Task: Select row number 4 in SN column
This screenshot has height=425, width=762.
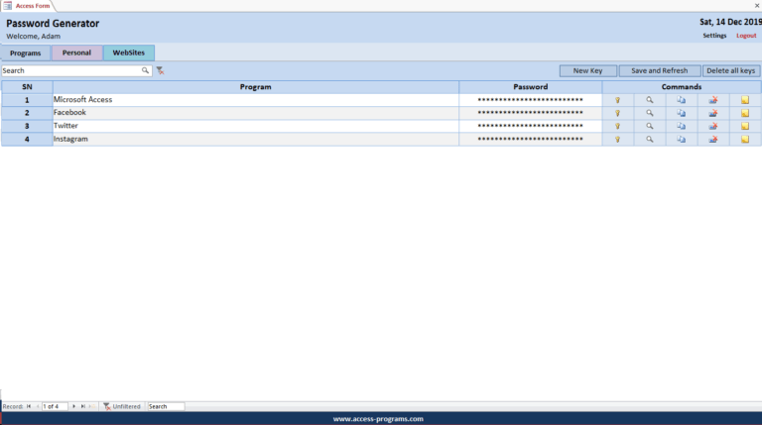Action: [x=27, y=140]
